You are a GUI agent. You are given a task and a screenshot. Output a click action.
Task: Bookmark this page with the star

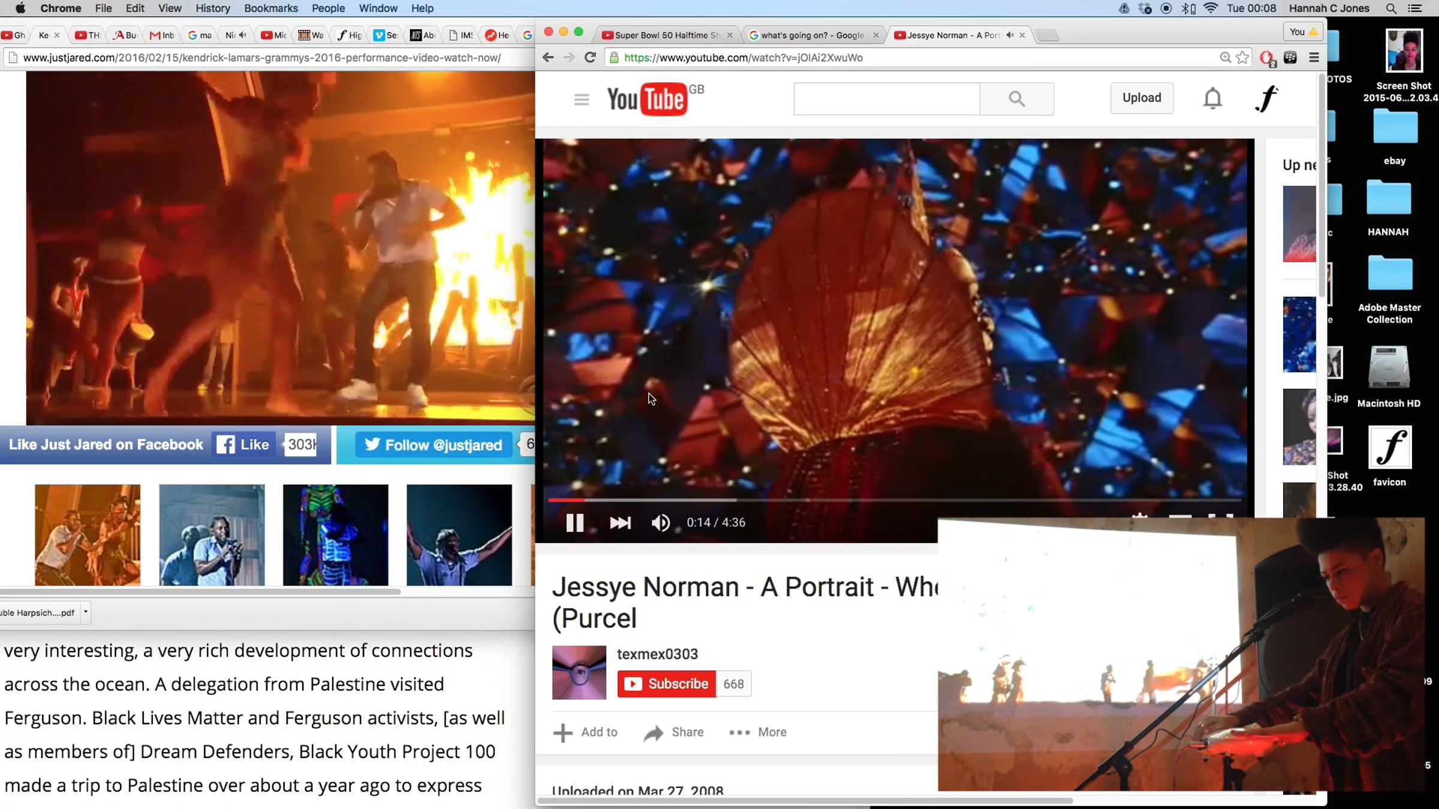coord(1242,58)
